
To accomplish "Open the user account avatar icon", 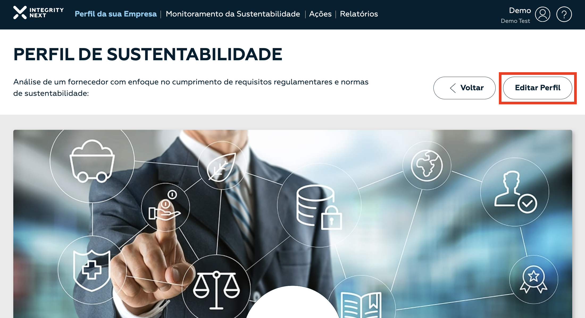I will 542,14.
